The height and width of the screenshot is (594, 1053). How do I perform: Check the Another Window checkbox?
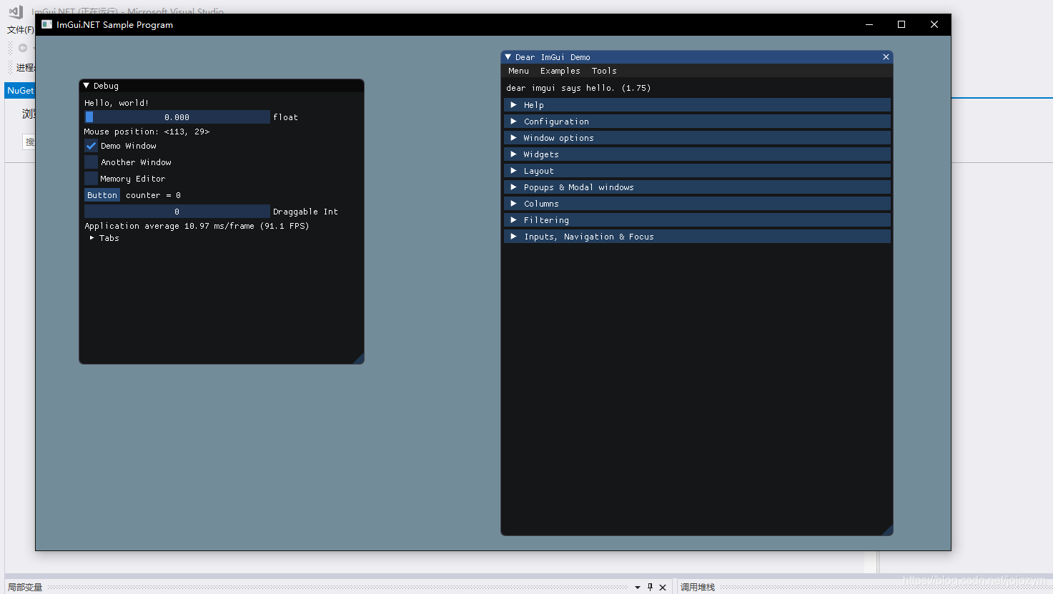91,162
